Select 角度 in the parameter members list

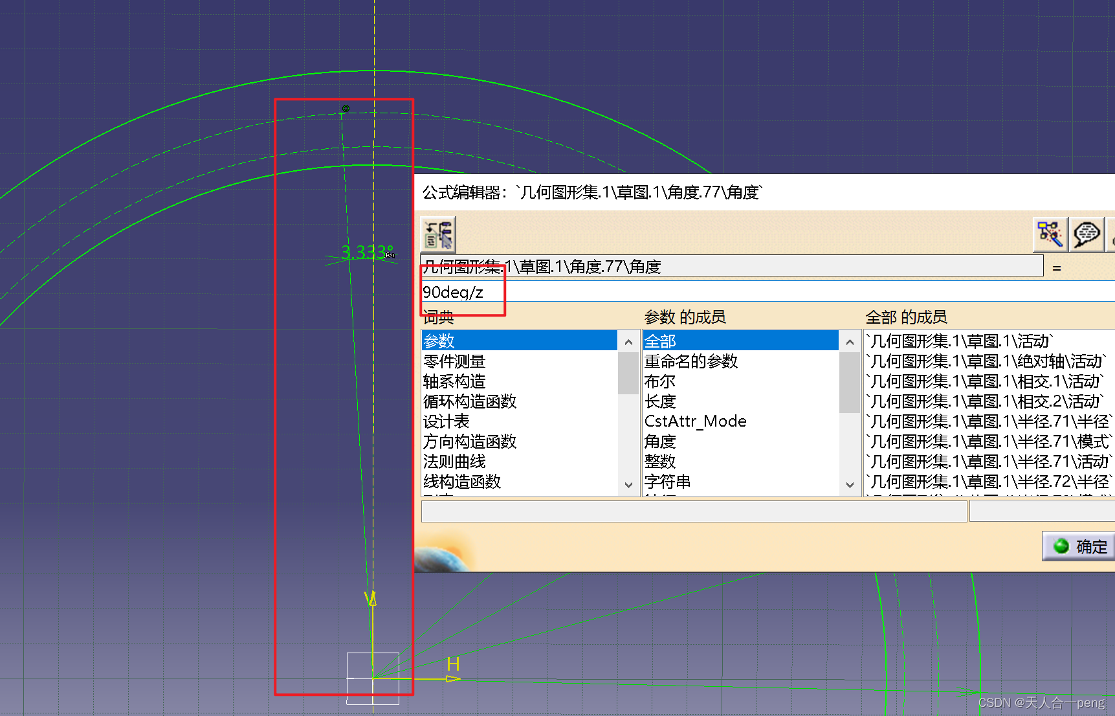tap(660, 442)
